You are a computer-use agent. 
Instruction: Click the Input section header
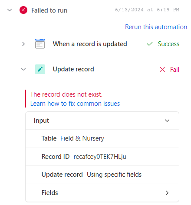point(102,121)
